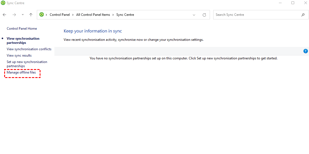Open Manage offline files link

tap(21, 73)
